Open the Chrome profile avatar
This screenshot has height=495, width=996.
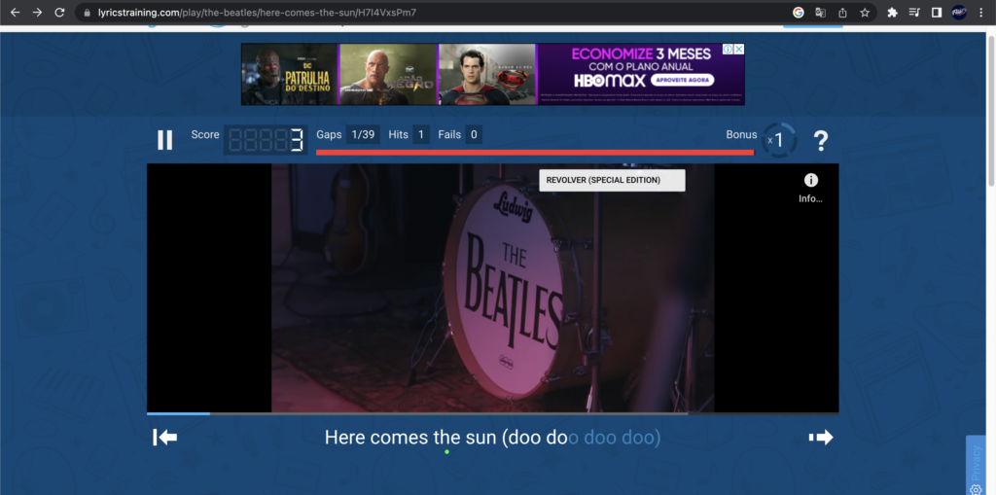958,12
